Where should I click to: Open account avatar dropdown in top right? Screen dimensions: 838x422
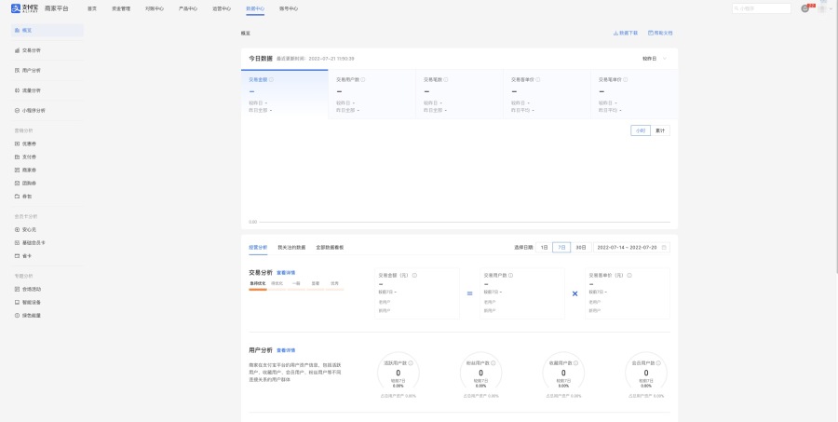825,8
